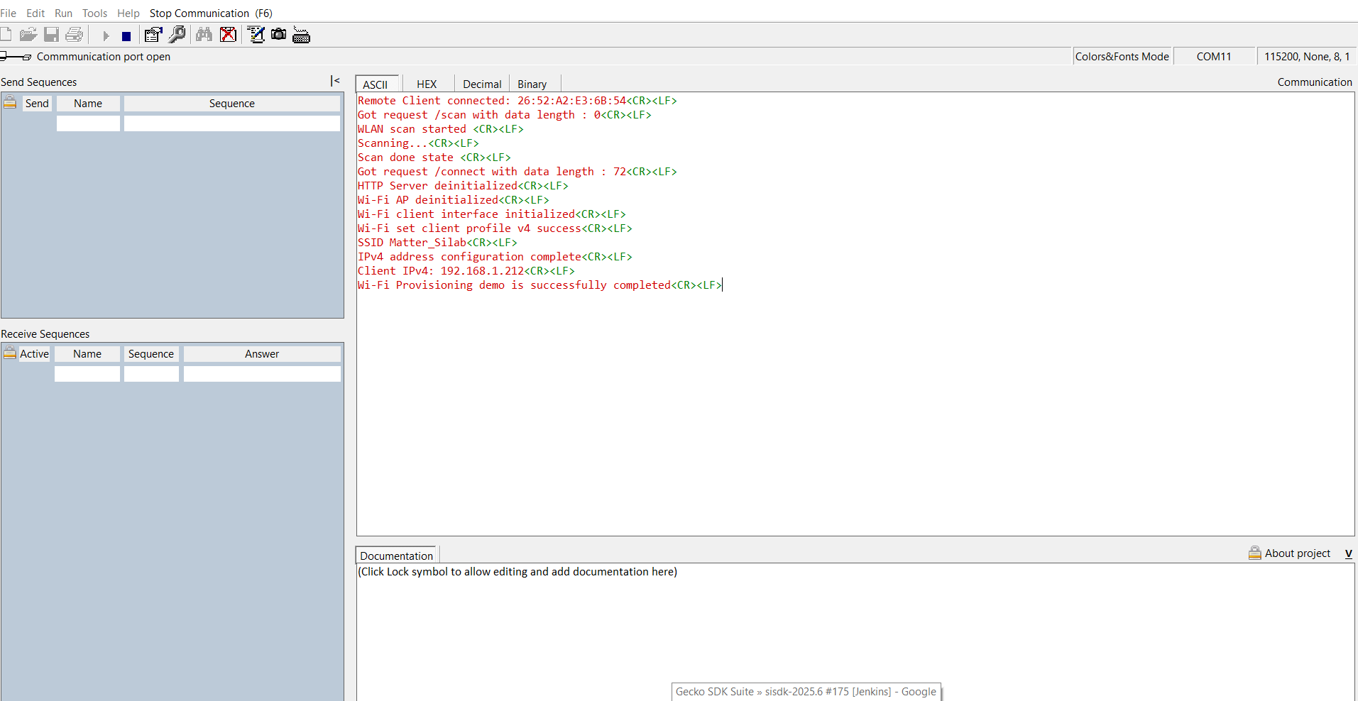Switch to the Binary tab
Image resolution: width=1358 pixels, height=701 pixels.
pos(532,84)
